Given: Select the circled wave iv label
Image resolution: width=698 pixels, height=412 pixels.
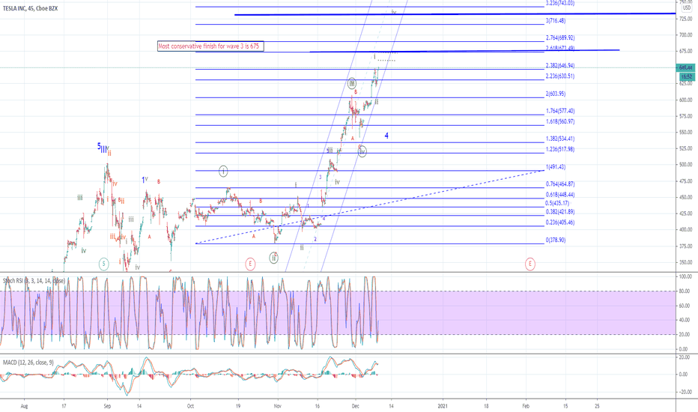Looking at the screenshot, I should (x=362, y=152).
